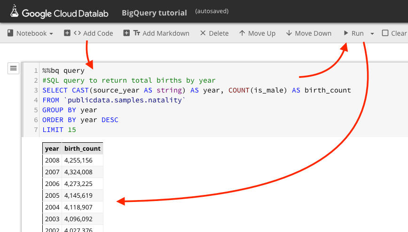Run the current cell
Image resolution: width=408 pixels, height=232 pixels.
(x=353, y=33)
